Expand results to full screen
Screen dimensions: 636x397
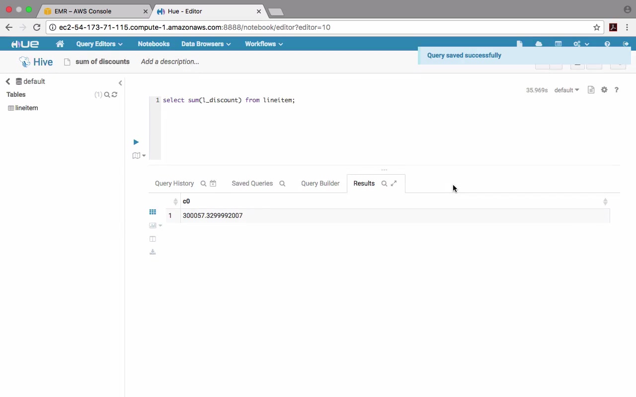pyautogui.click(x=394, y=184)
